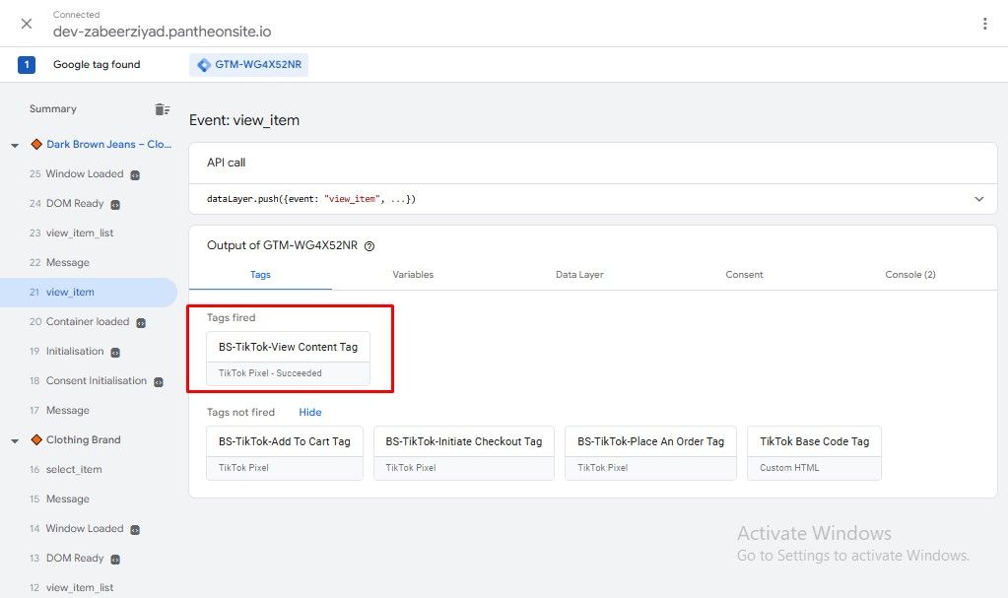Click the orange diamond beside Clothing Brand
Viewport: 1008px width, 598px height.
(x=36, y=439)
